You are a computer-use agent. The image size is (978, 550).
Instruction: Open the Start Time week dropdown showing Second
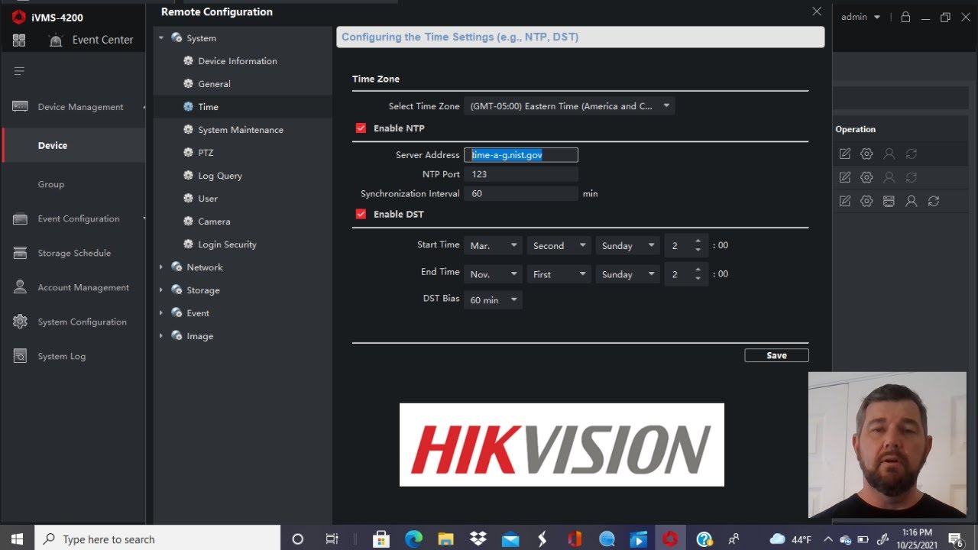click(559, 245)
